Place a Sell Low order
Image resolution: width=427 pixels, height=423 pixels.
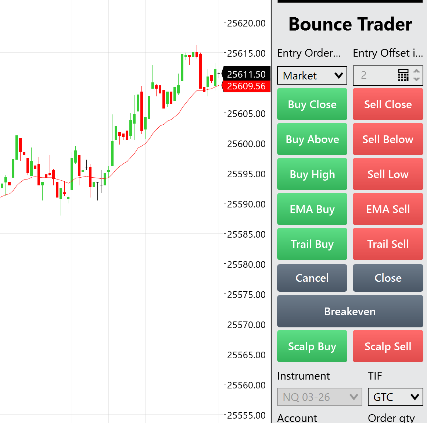pyautogui.click(x=388, y=174)
